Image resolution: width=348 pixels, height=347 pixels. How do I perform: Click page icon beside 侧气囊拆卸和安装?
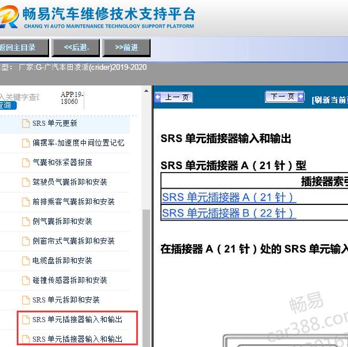coord(26,222)
